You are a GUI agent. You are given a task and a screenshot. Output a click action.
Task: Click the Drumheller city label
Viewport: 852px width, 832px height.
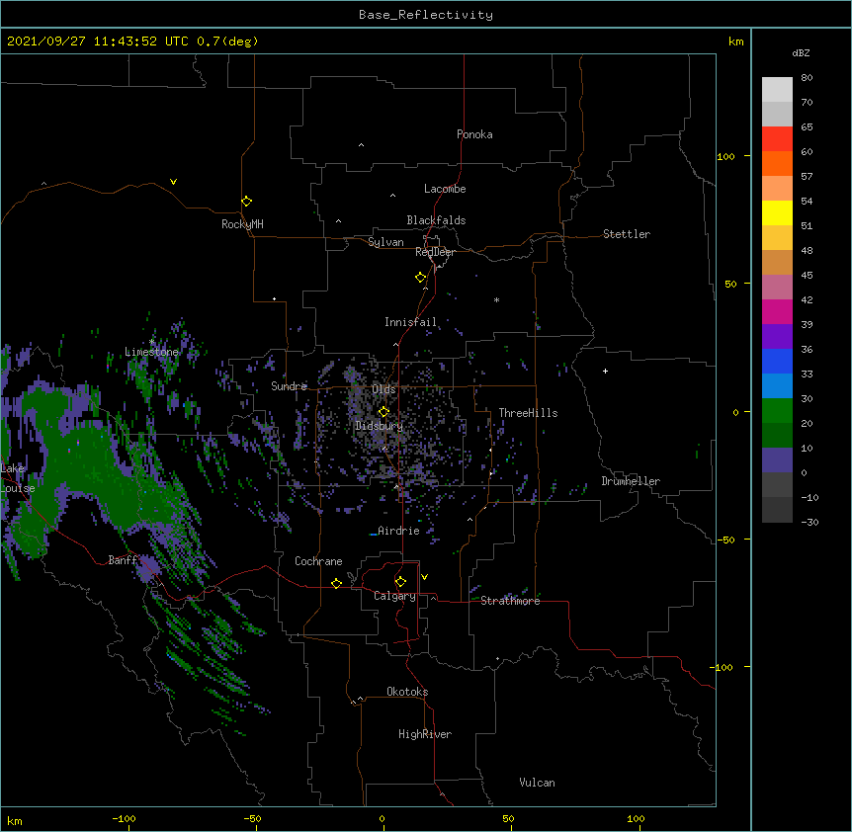coord(631,481)
